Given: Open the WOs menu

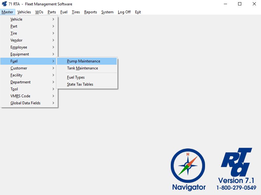Looking at the screenshot, I should pos(39,12).
